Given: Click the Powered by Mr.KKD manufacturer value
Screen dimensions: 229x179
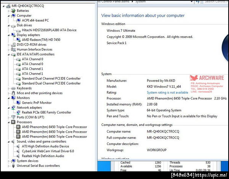Looking at the screenshot, I should coord(161,81).
